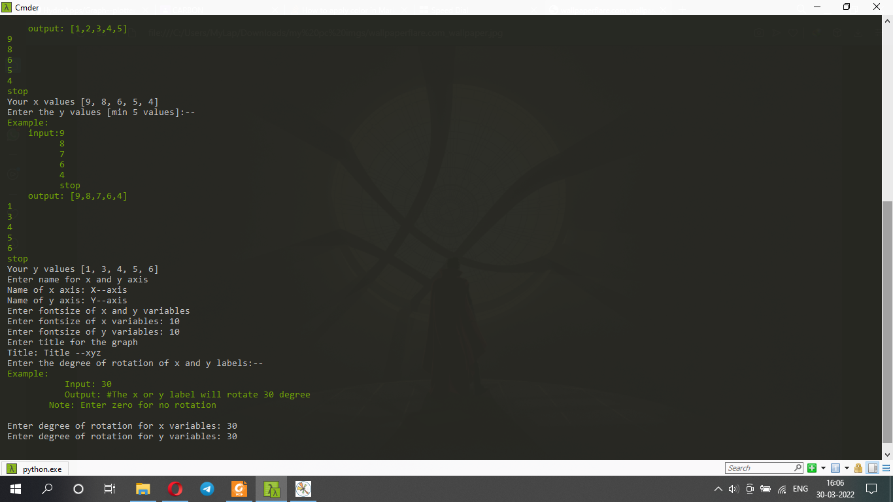Open the Wi-Fi network tray icon

coord(782,489)
